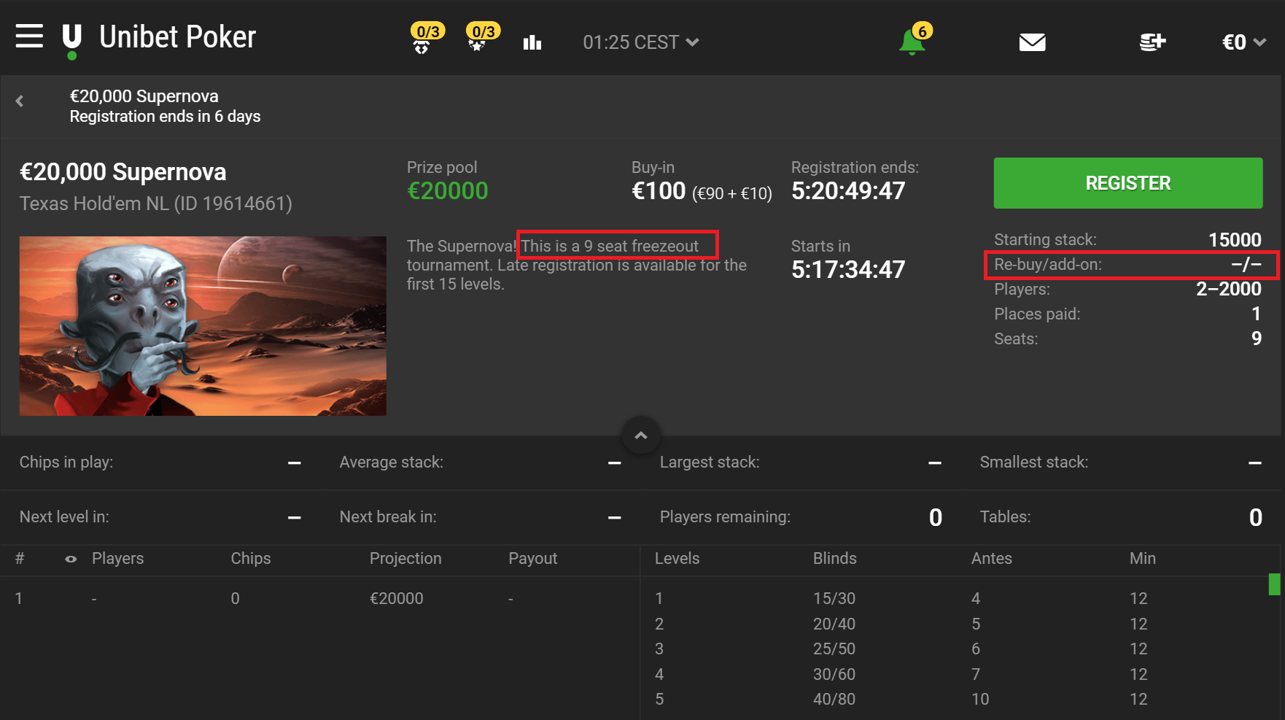Click the €100 buy-in amount

[x=658, y=190]
